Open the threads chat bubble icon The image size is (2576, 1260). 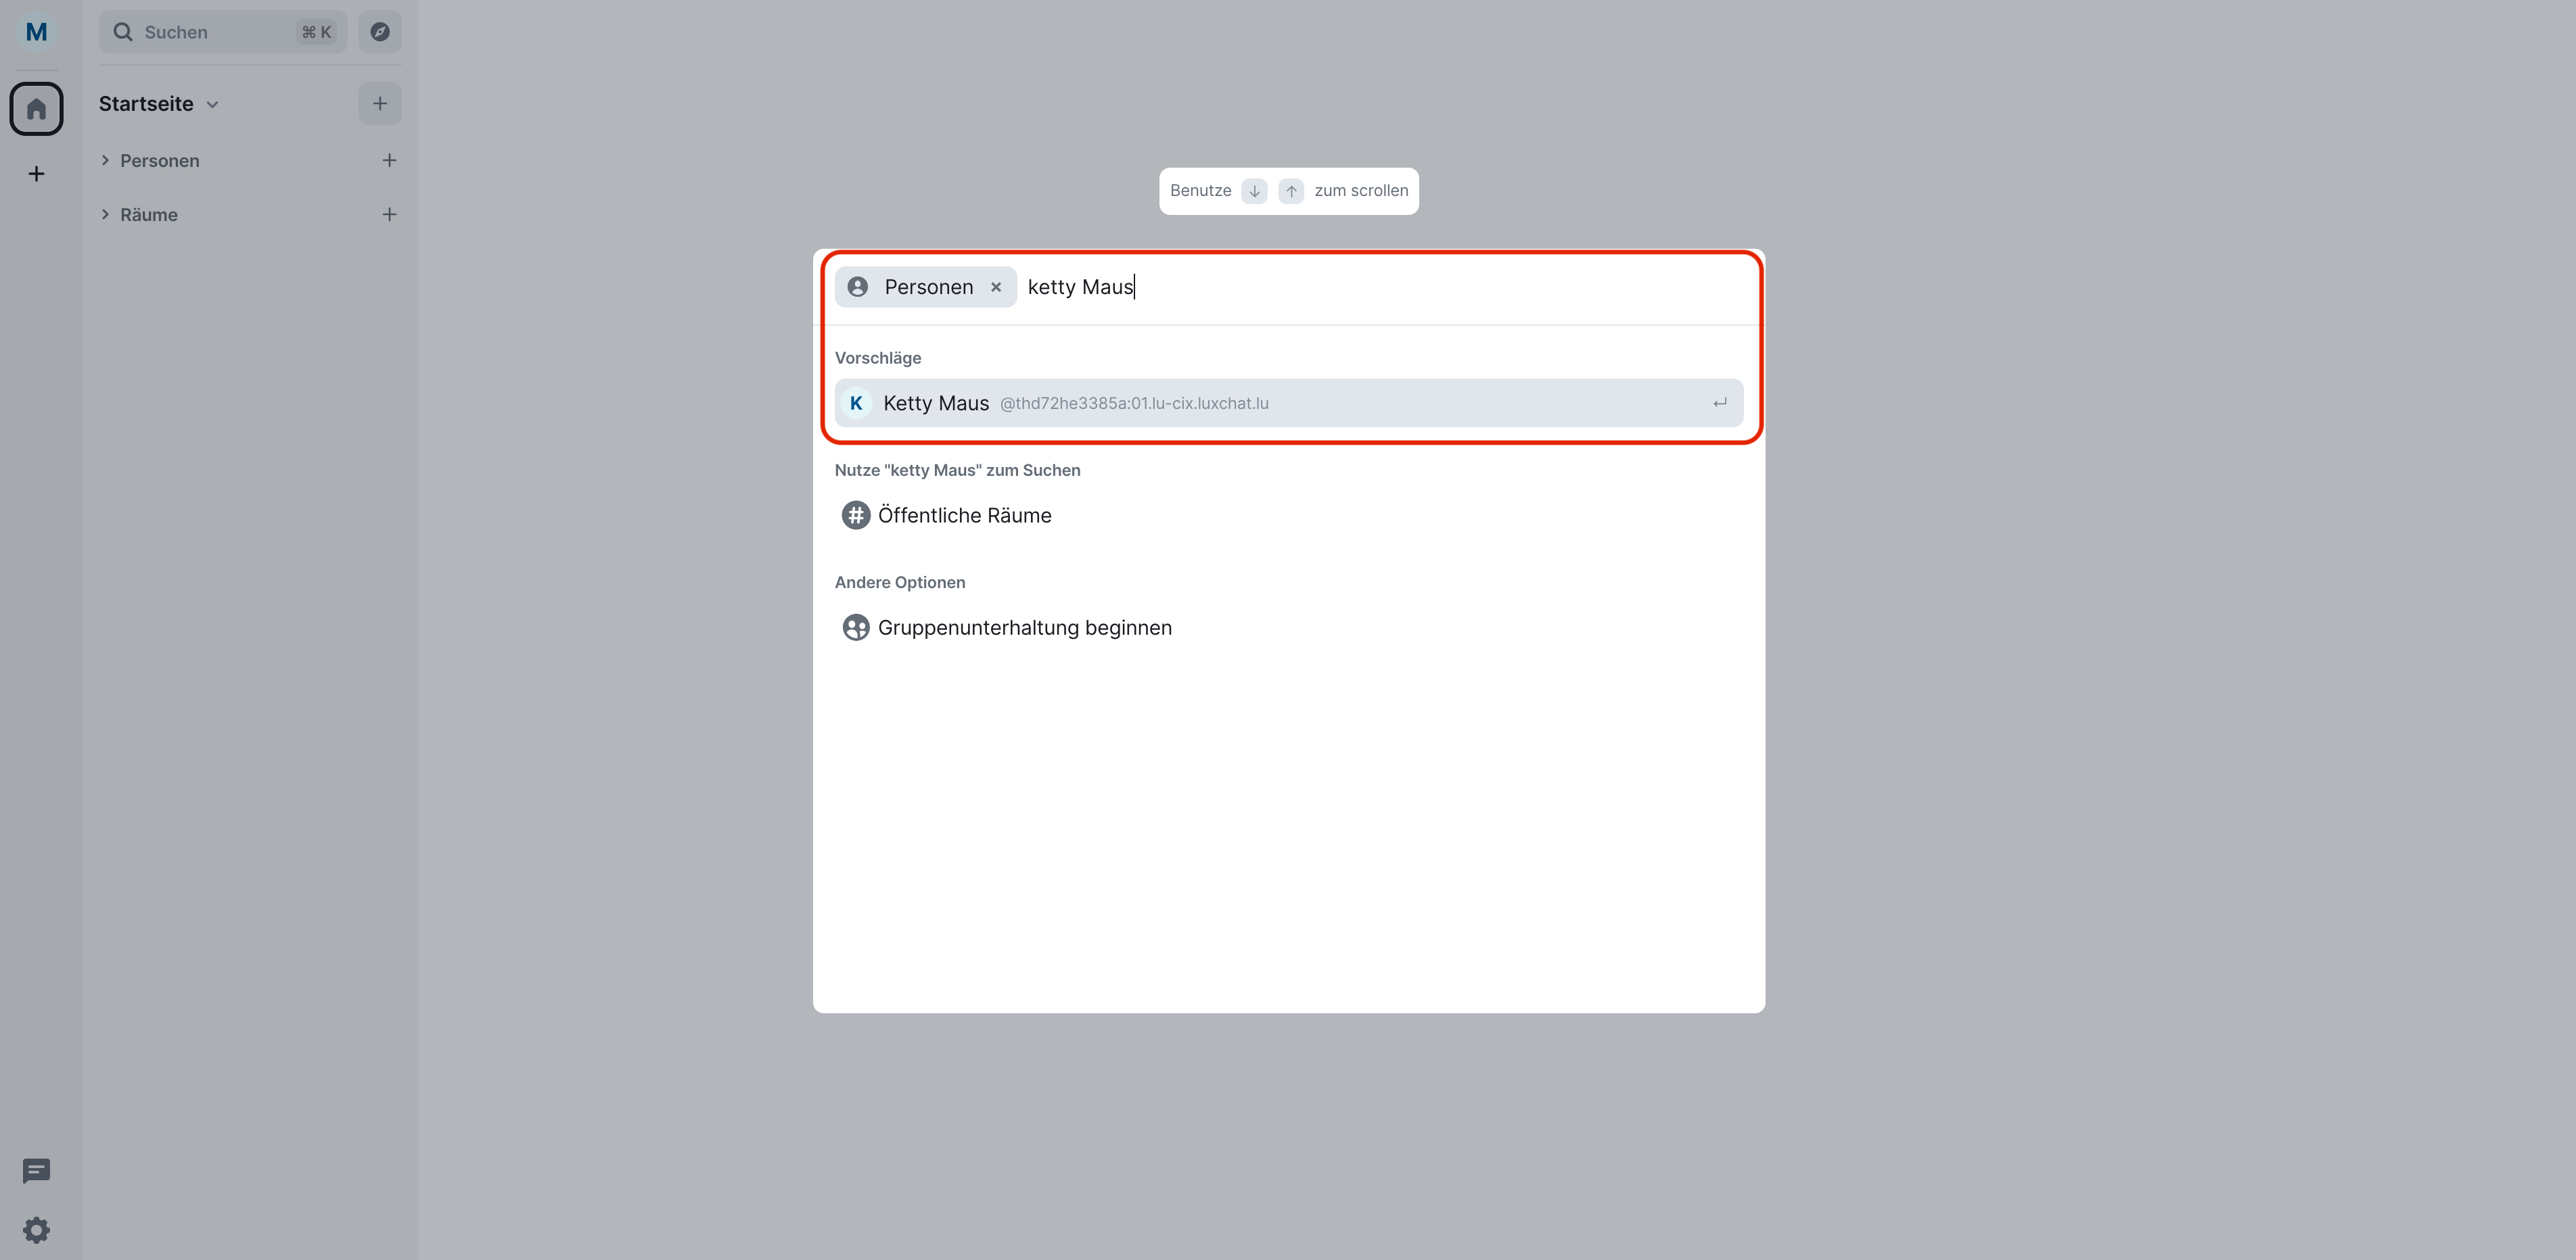pos(36,1170)
